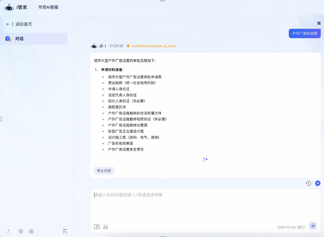Click the orange workflow status dot
Viewport: 324px width, 237px height.
tap(129, 46)
